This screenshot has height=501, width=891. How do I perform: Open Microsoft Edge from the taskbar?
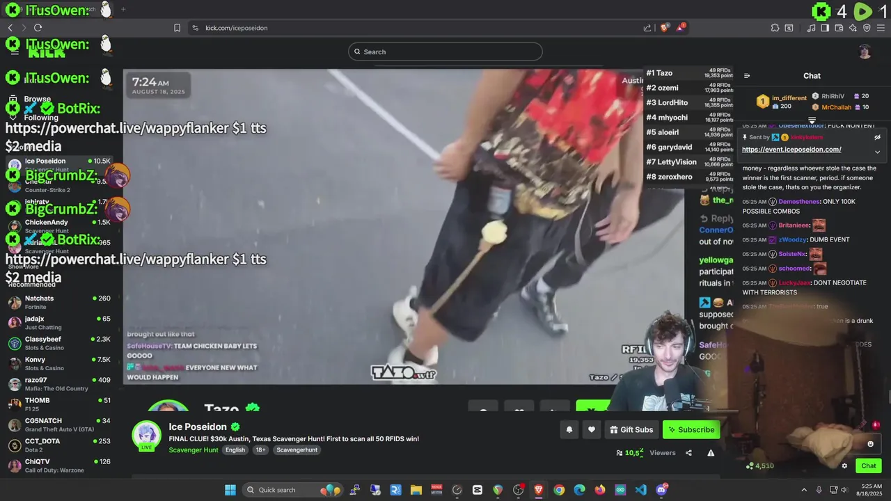(x=579, y=490)
